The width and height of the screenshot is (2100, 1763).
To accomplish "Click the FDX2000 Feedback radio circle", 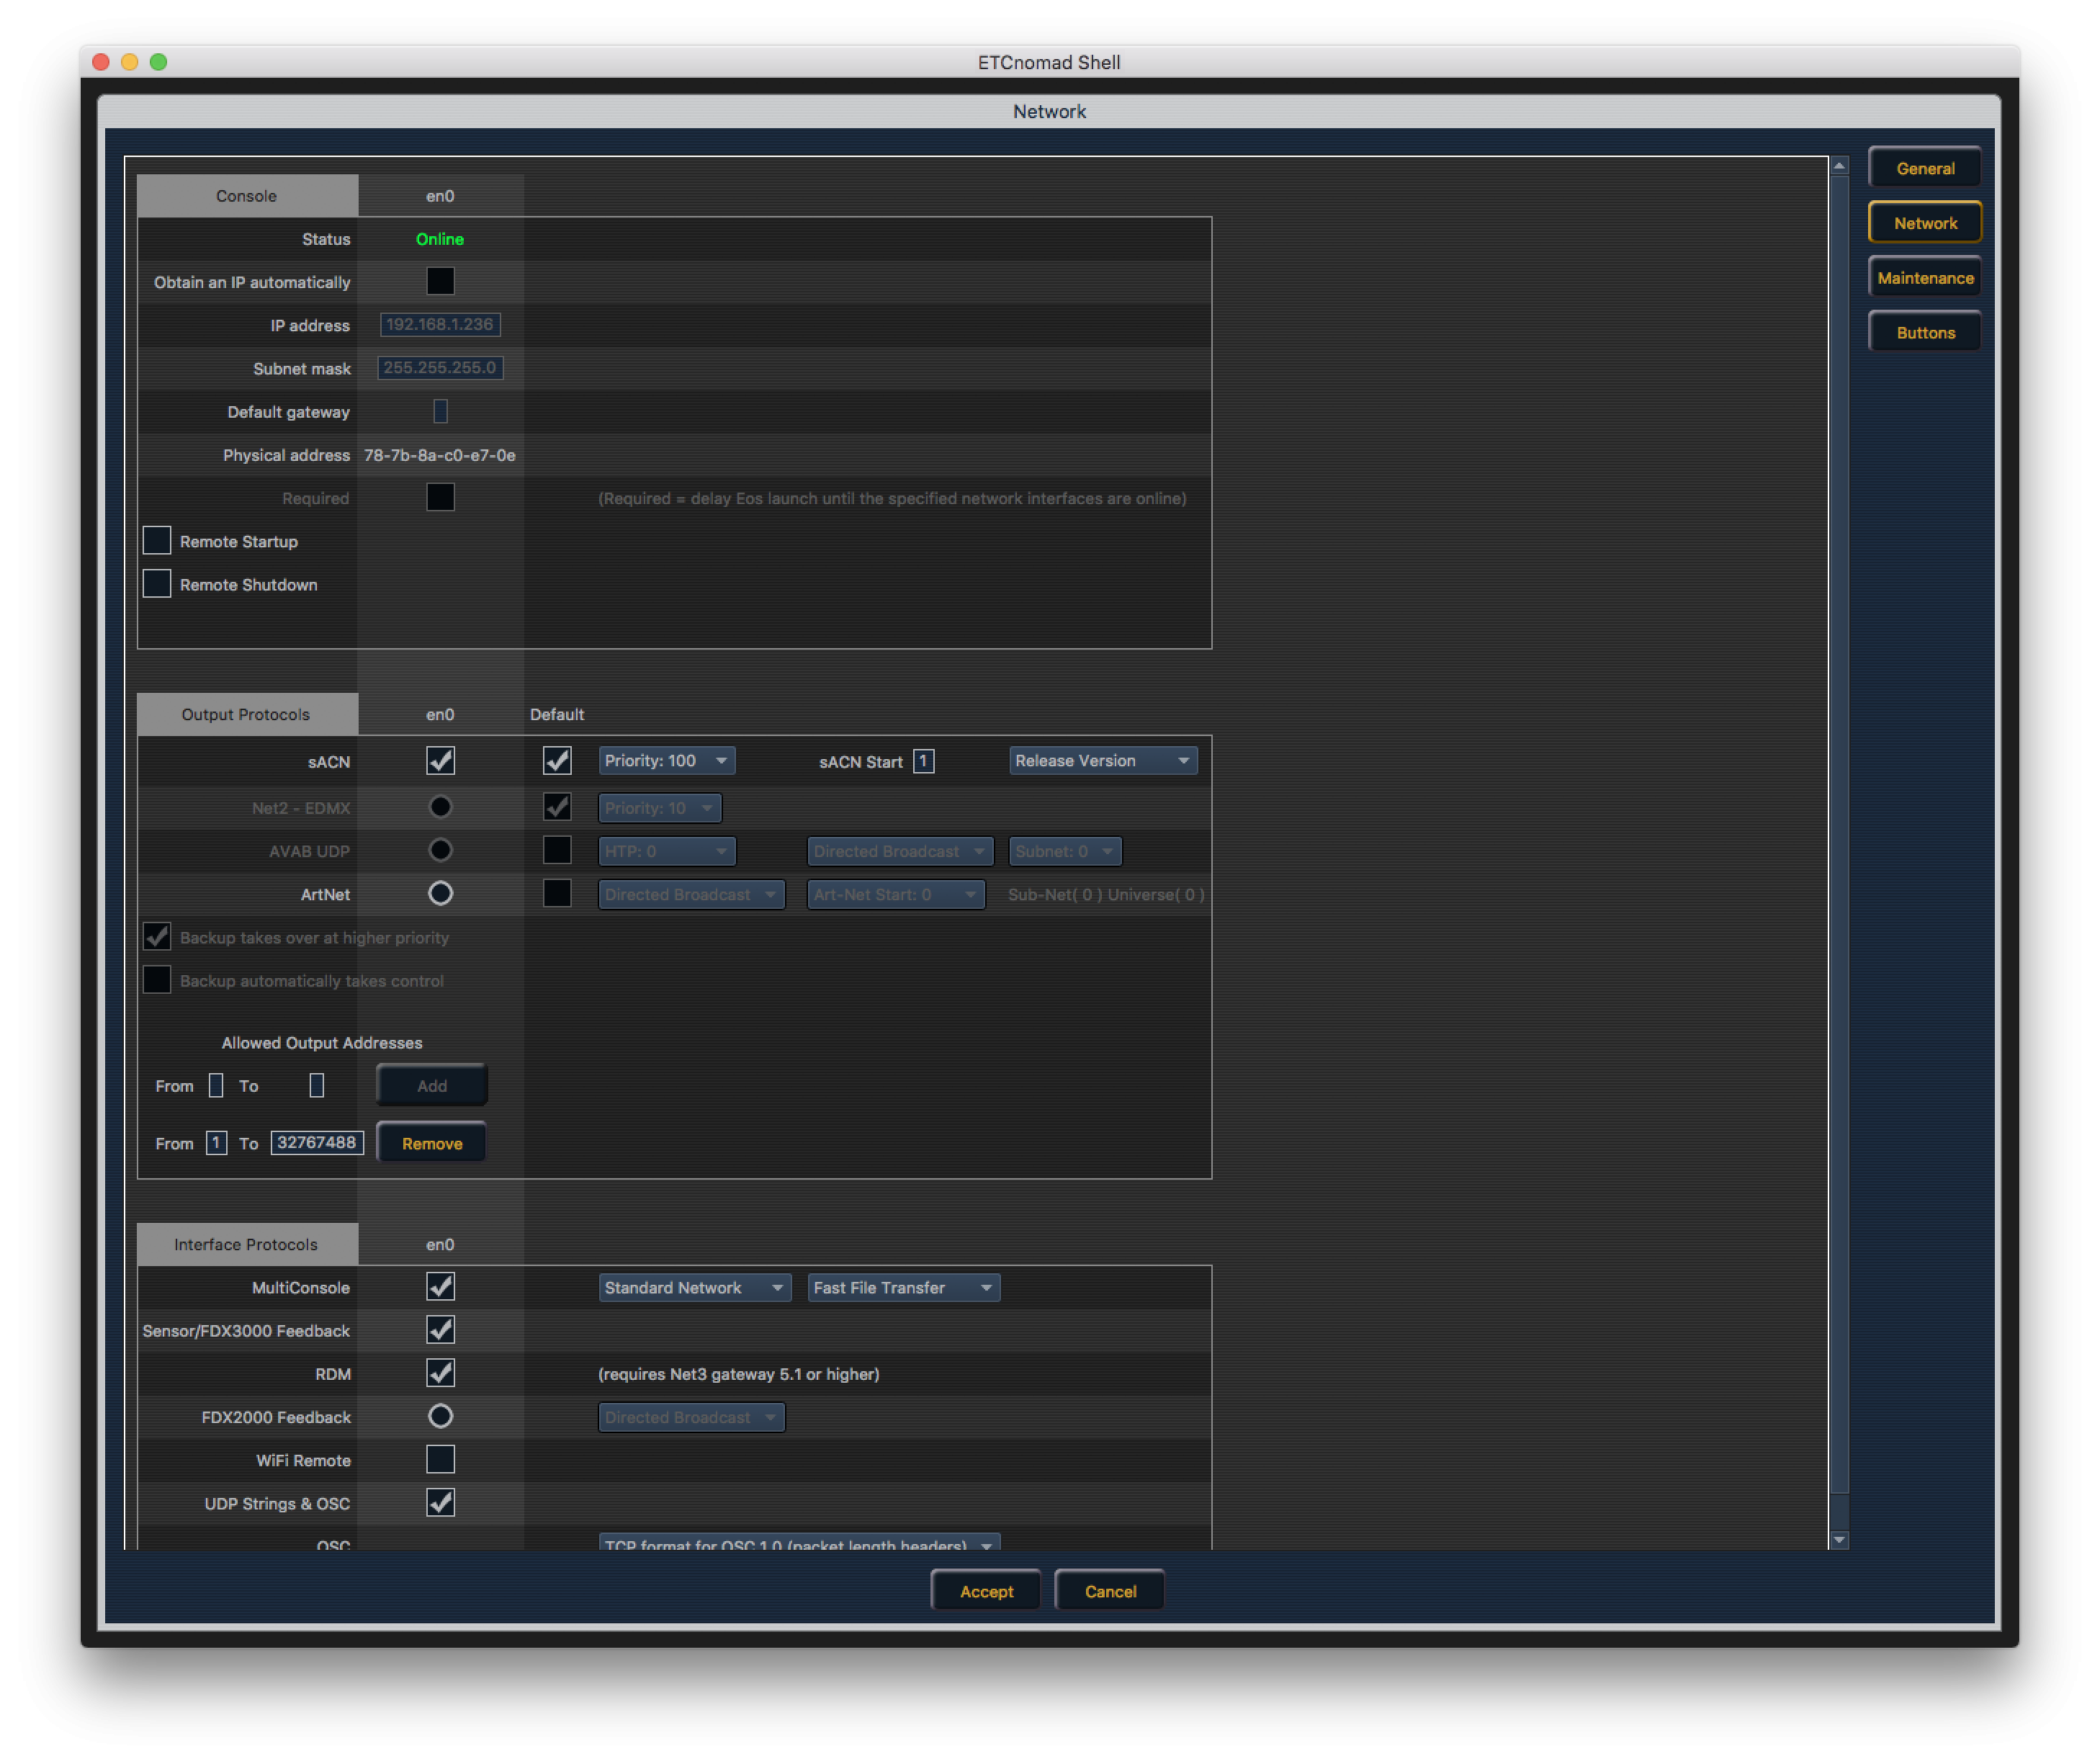I will point(440,1416).
